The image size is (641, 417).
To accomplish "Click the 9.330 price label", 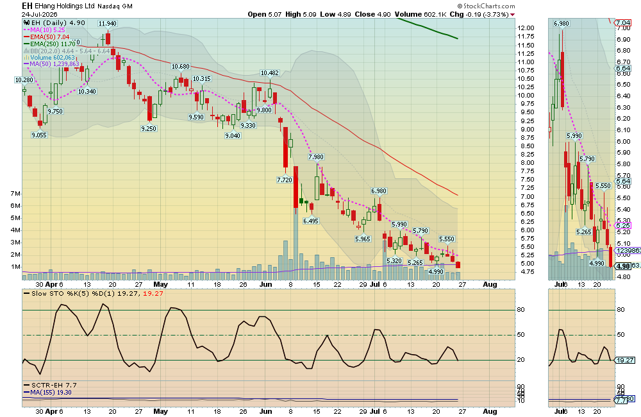I will coord(248,125).
